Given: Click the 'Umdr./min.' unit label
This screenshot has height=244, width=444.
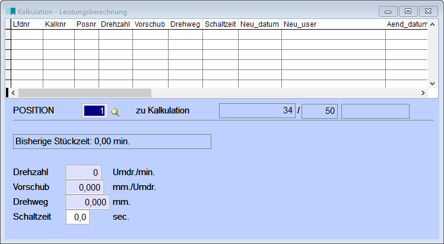Looking at the screenshot, I should click(x=134, y=172).
